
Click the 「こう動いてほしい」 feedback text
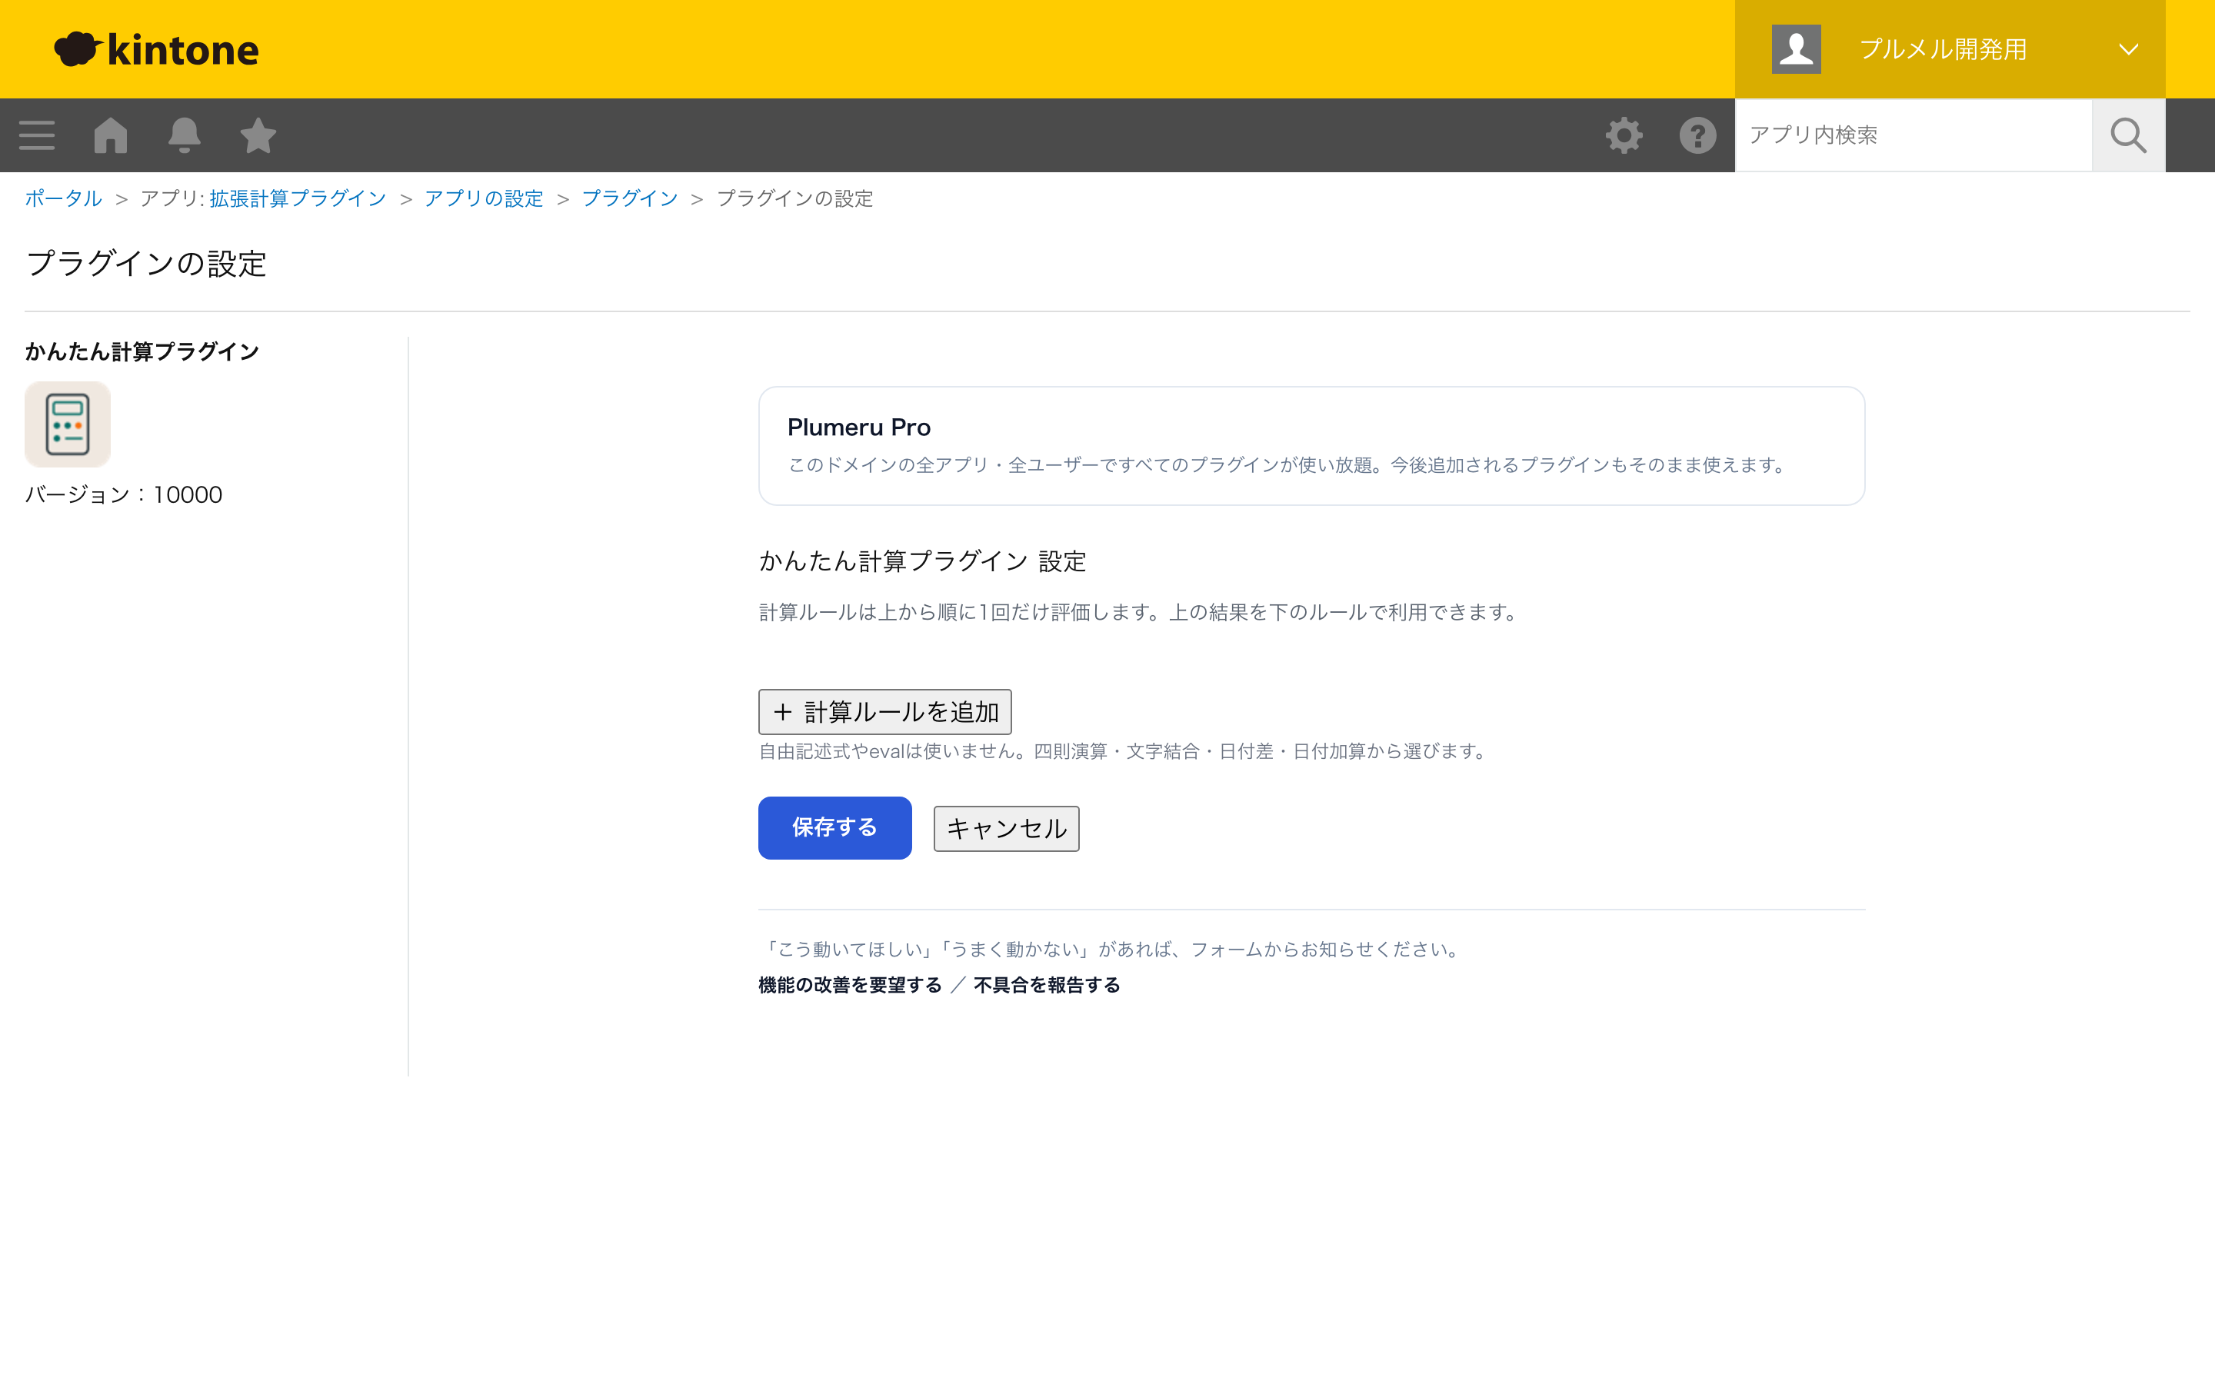(1112, 950)
